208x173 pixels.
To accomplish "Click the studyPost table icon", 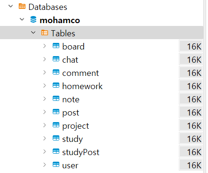I will pyautogui.click(x=56, y=151).
